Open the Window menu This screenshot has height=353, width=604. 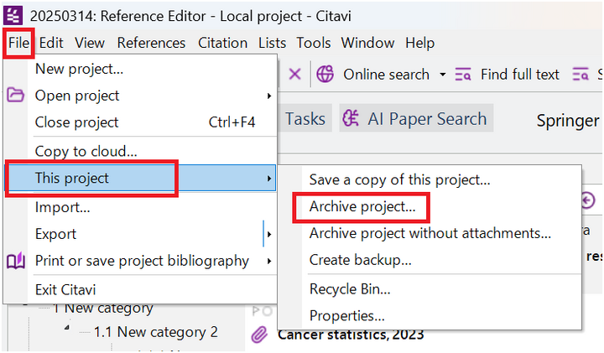point(368,43)
